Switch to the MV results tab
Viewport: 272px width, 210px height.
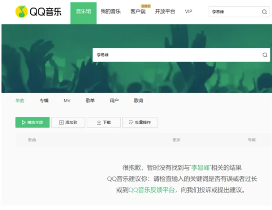[x=67, y=100]
